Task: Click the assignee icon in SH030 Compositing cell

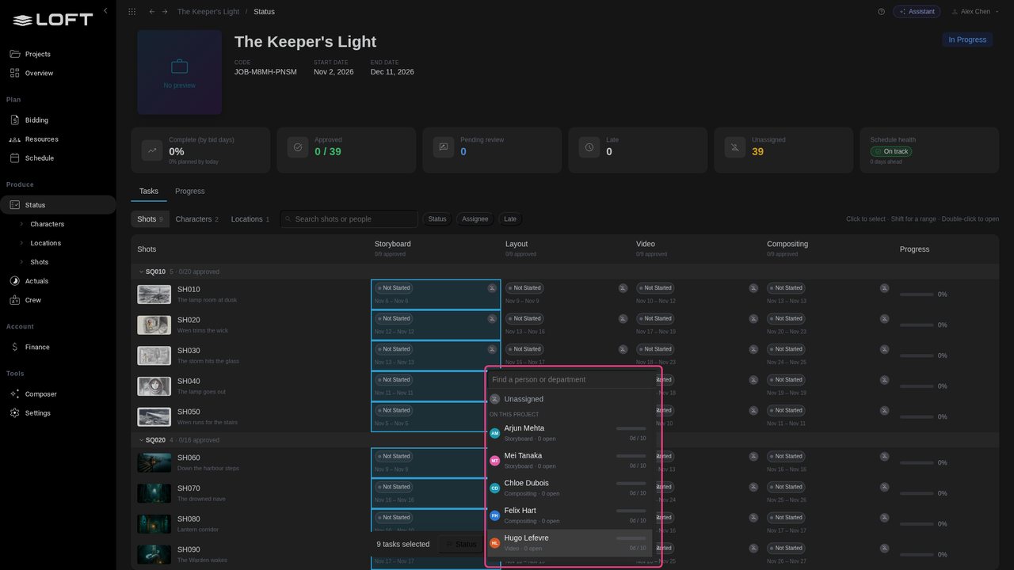Action: (x=884, y=349)
